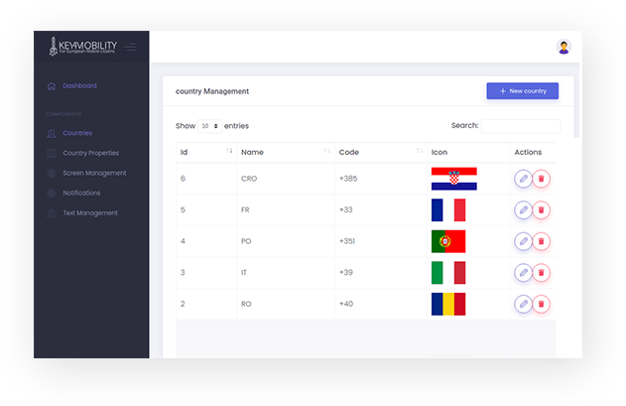626x406 pixels.
Task: Delete the CRO country with trash icon
Action: coord(541,179)
